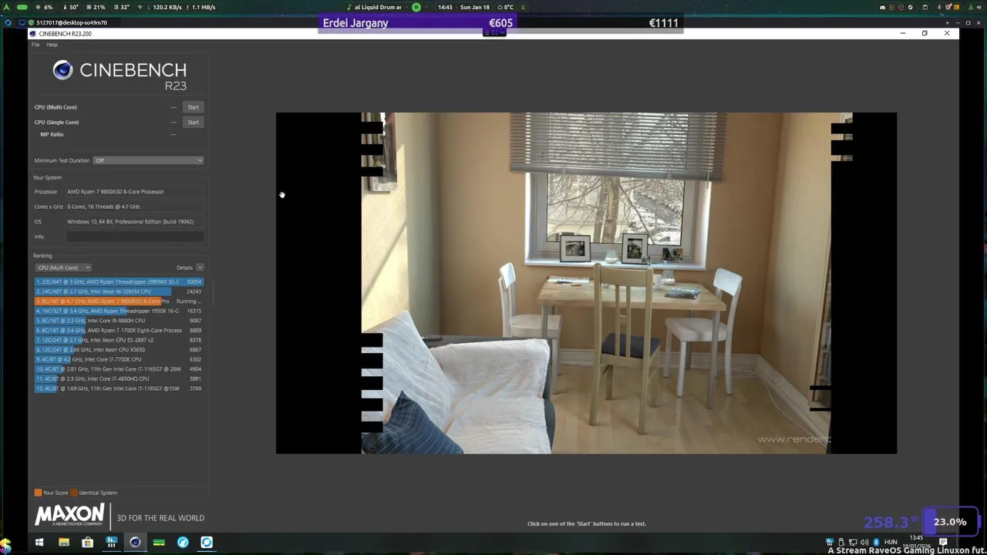
Task: Click the Cinebench R23 logo icon
Action: pyautogui.click(x=62, y=71)
